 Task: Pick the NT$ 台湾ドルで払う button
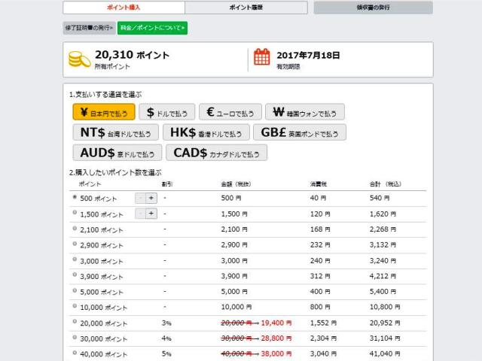point(115,132)
